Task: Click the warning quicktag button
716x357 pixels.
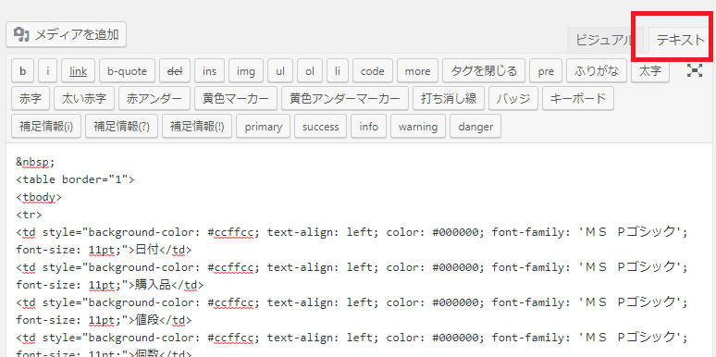Action: [418, 127]
